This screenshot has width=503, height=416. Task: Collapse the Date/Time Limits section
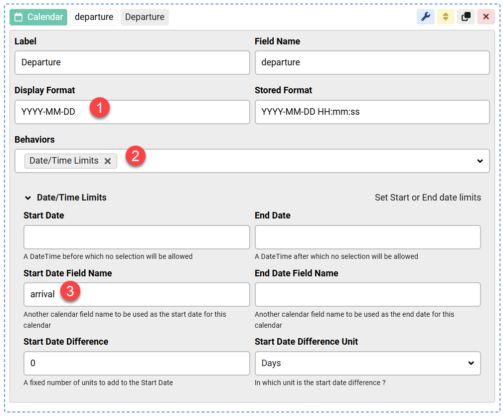[28, 198]
